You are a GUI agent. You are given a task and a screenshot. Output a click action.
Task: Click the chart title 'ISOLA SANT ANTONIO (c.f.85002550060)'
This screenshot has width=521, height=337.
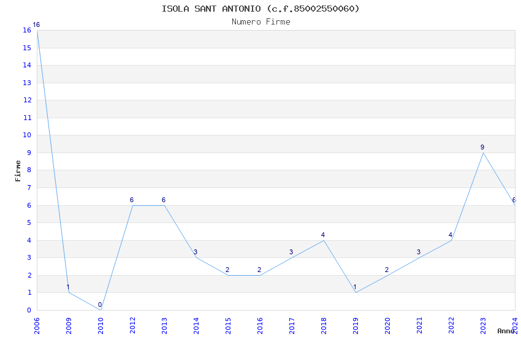[260, 9]
